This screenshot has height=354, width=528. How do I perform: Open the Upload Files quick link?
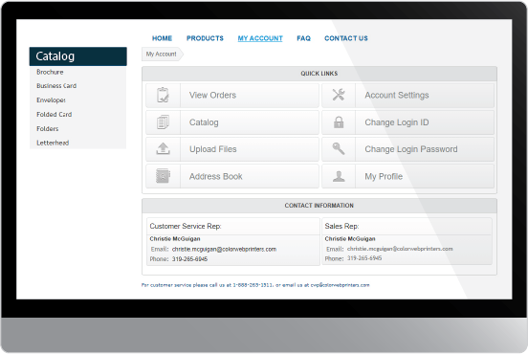pos(232,149)
